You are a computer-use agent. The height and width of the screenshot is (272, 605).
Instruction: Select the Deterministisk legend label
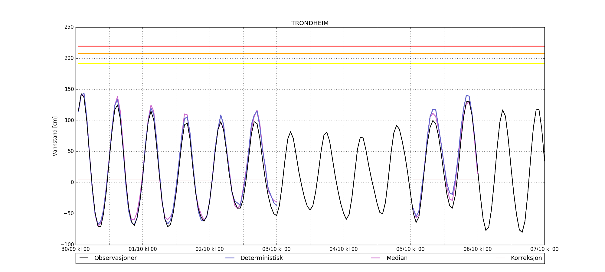[262, 258]
